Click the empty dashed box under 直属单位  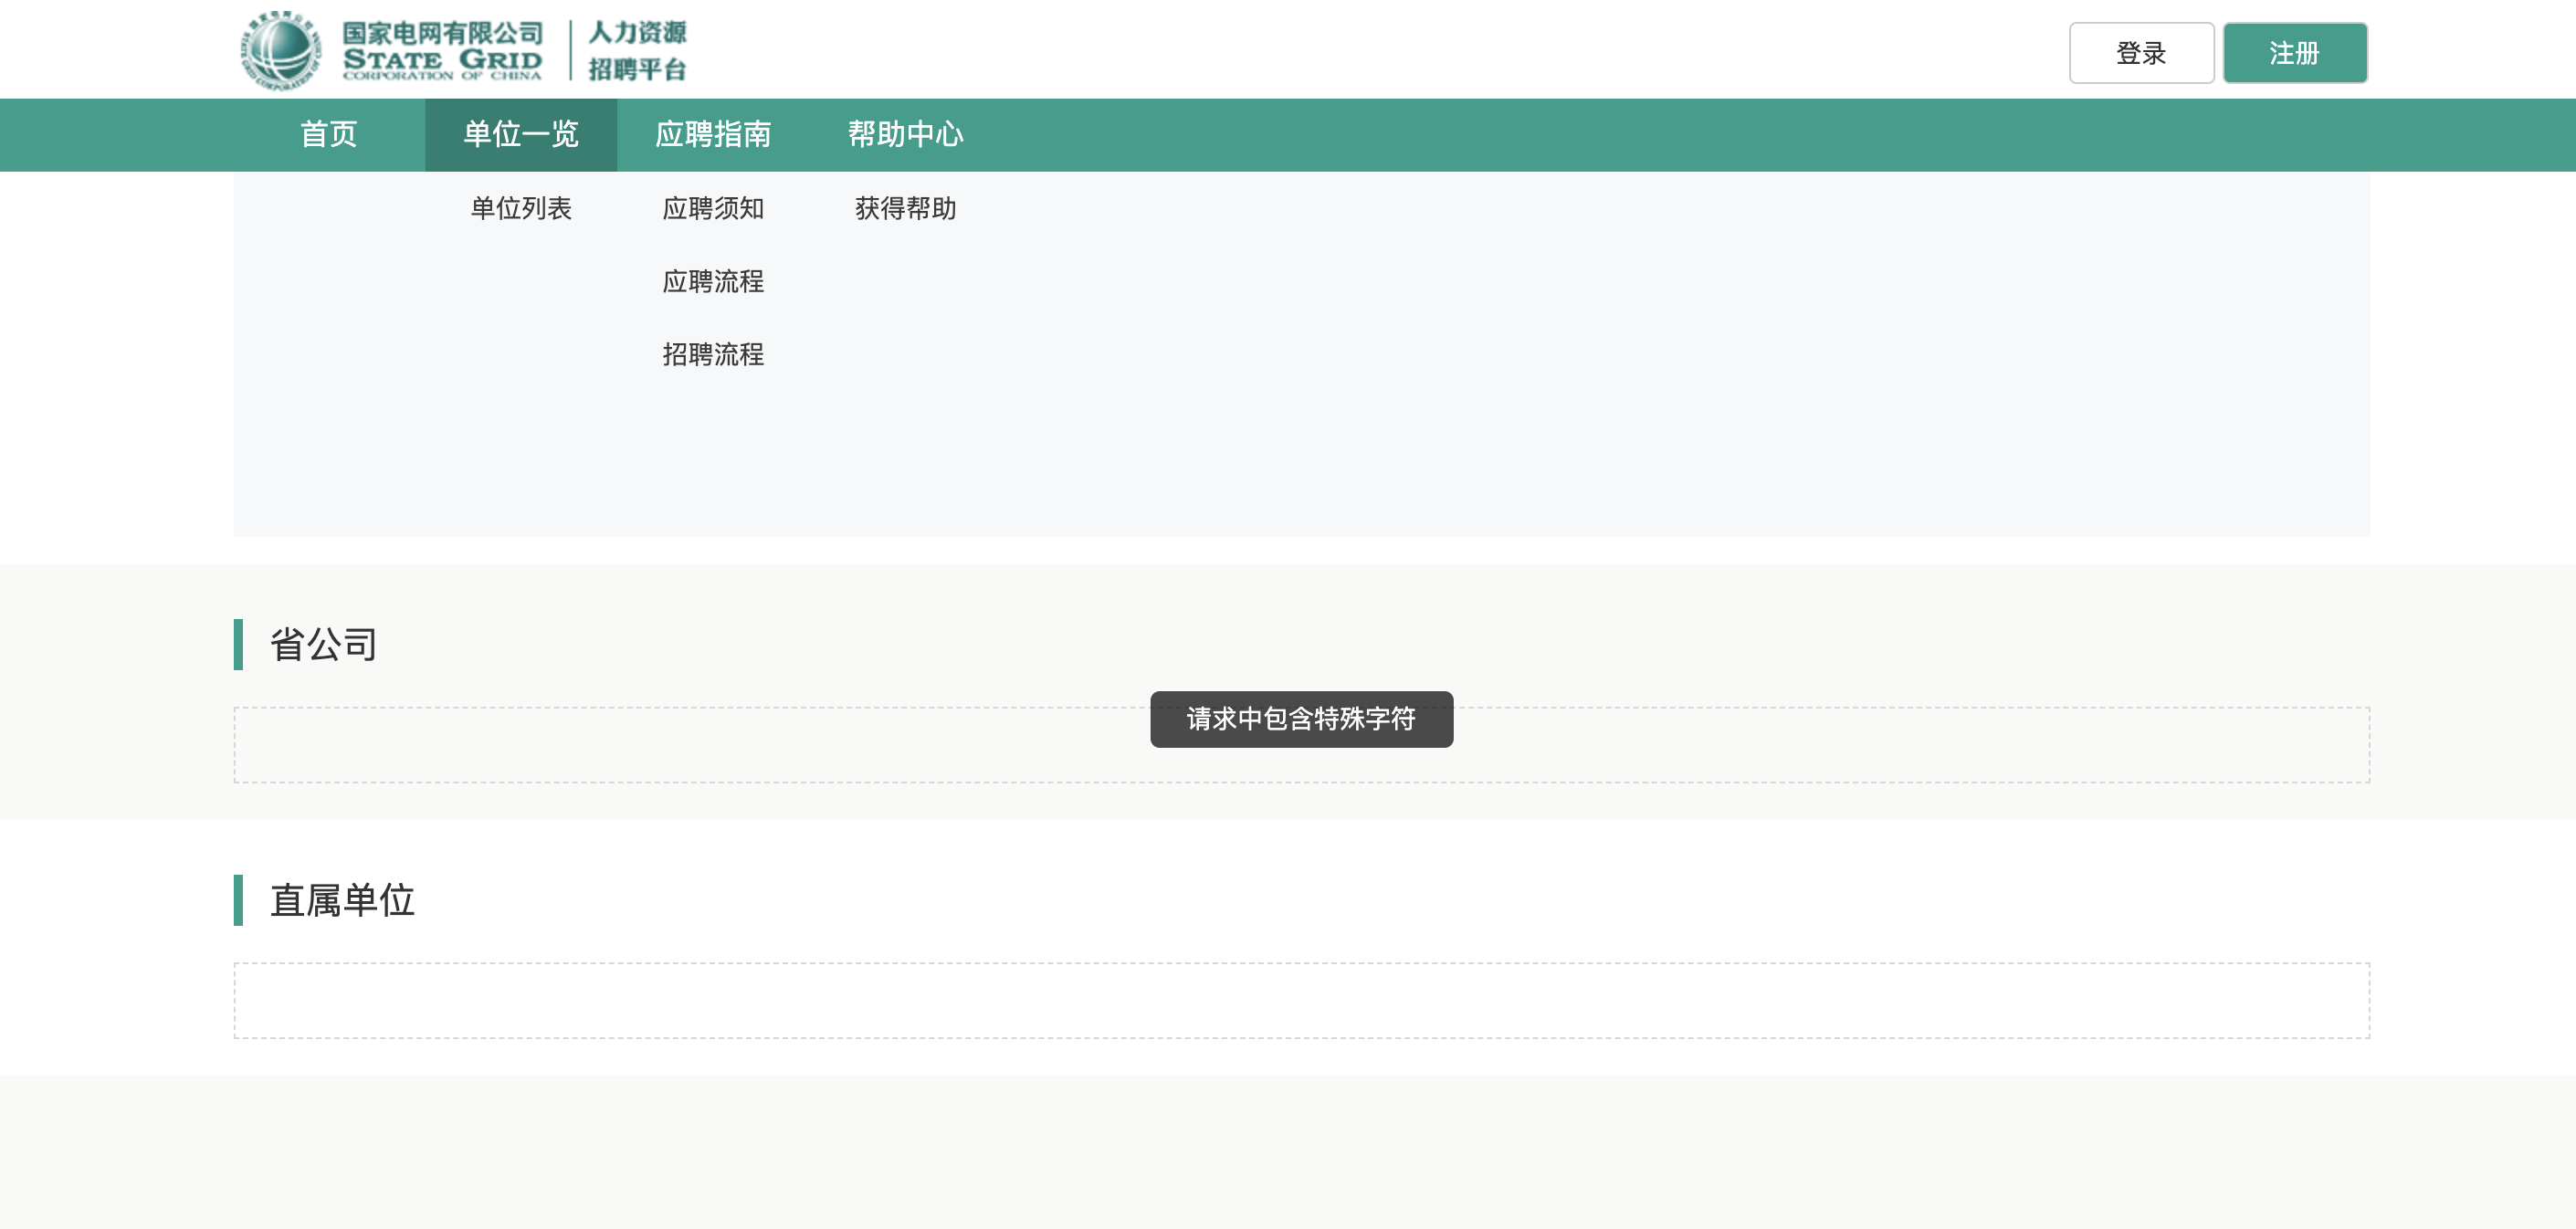click(x=1301, y=1001)
